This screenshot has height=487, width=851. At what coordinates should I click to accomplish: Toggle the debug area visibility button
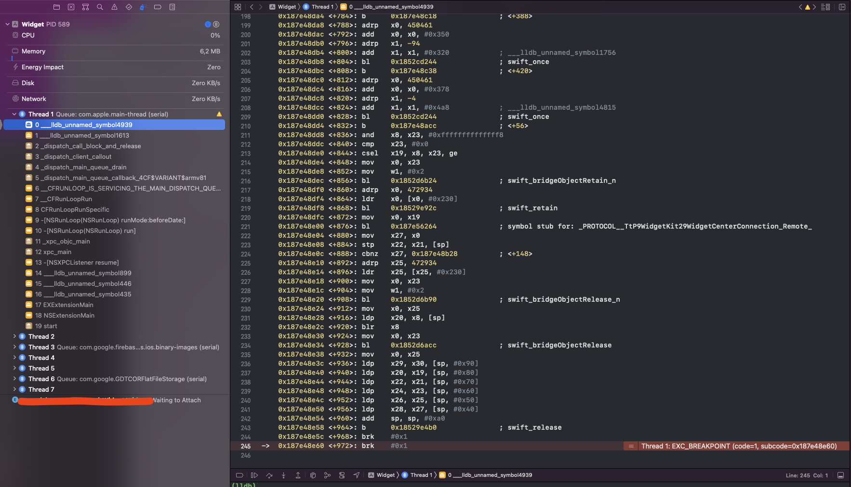tap(840, 475)
